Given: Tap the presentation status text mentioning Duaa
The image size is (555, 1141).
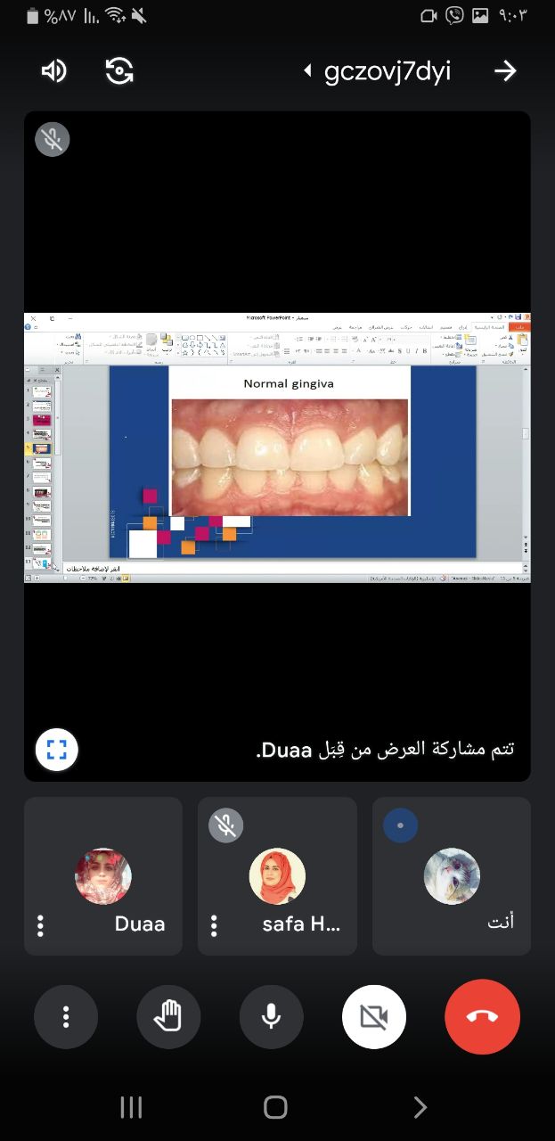Looking at the screenshot, I should point(385,750).
